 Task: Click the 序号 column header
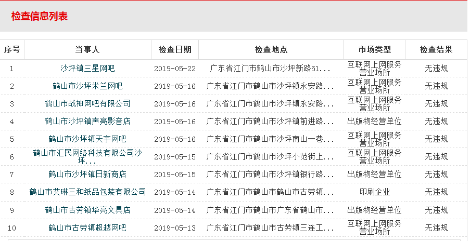(12, 50)
